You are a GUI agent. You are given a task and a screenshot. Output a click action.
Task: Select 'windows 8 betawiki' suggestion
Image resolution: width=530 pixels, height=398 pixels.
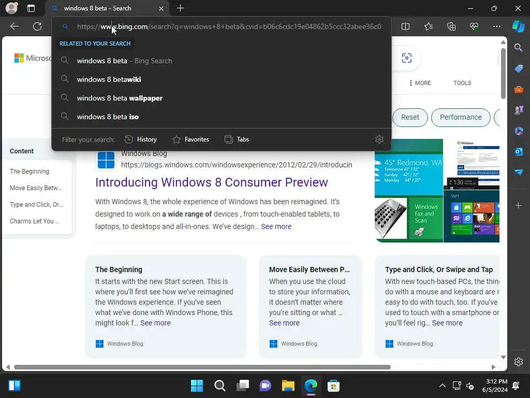point(222,79)
